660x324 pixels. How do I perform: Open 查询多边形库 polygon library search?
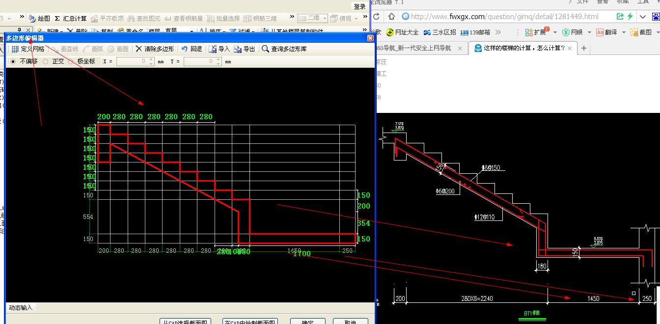pyautogui.click(x=284, y=49)
